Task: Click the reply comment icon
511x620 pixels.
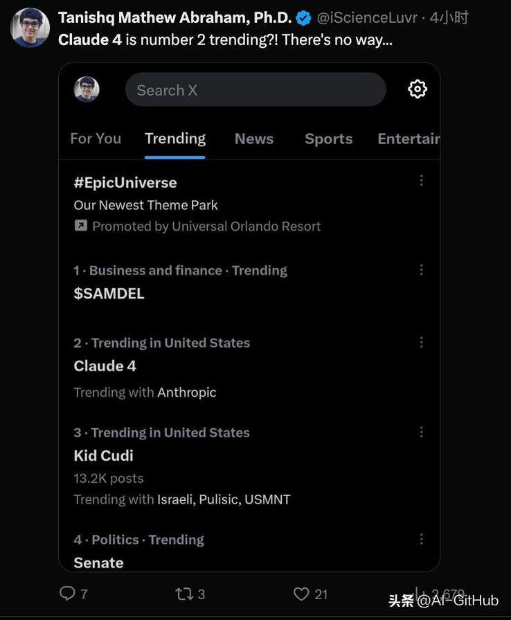Action: pos(67,593)
